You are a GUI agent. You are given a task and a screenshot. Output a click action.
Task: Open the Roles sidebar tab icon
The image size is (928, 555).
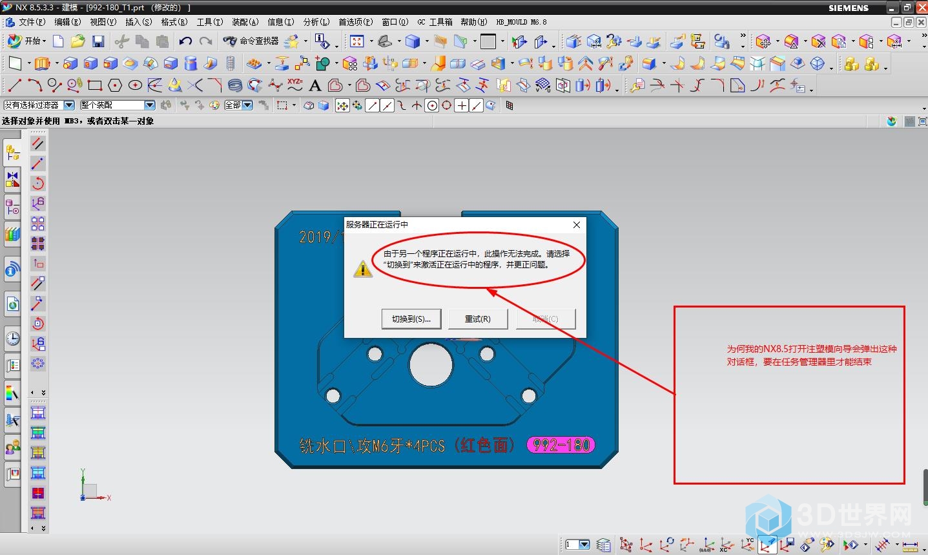tap(12, 446)
